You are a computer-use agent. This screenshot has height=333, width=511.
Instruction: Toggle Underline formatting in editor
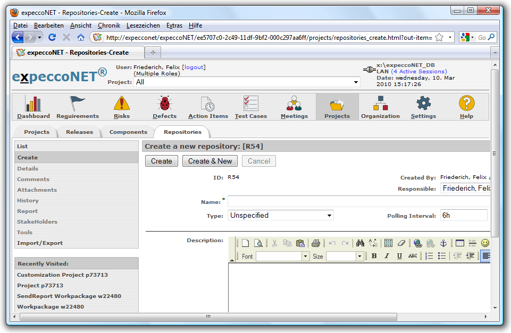pyautogui.click(x=399, y=256)
